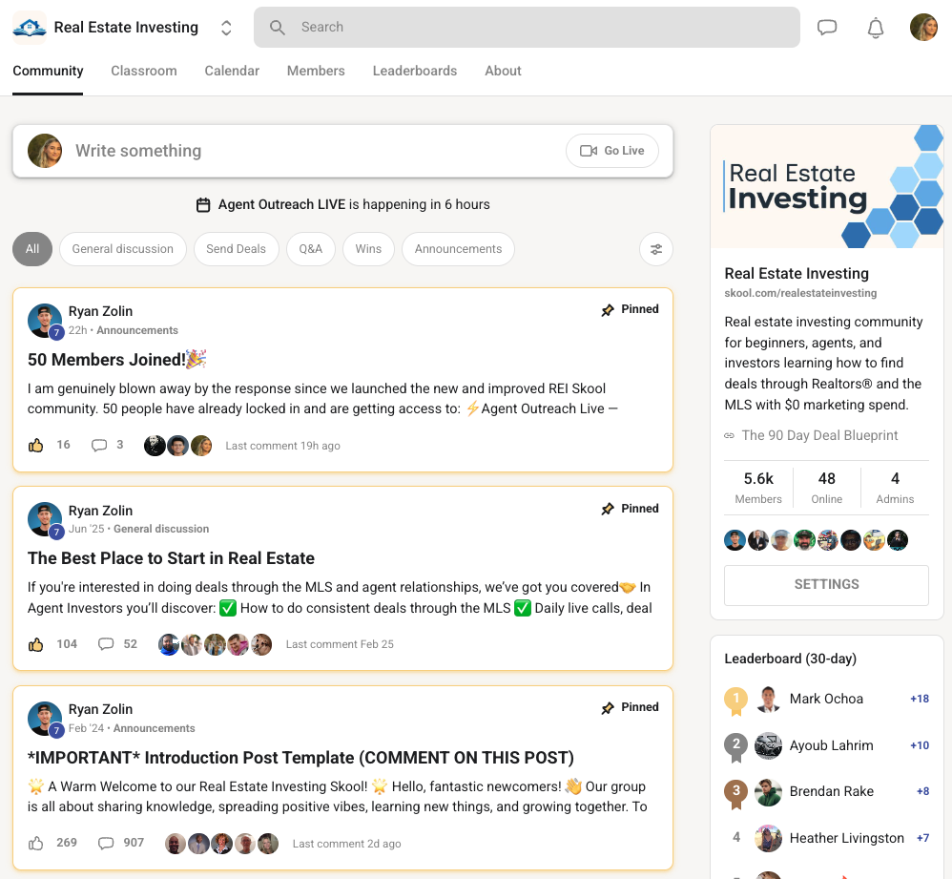This screenshot has height=879, width=952.
Task: Click Ryan Zolin's avatar on 50 Members Joined post
Action: 45,321
